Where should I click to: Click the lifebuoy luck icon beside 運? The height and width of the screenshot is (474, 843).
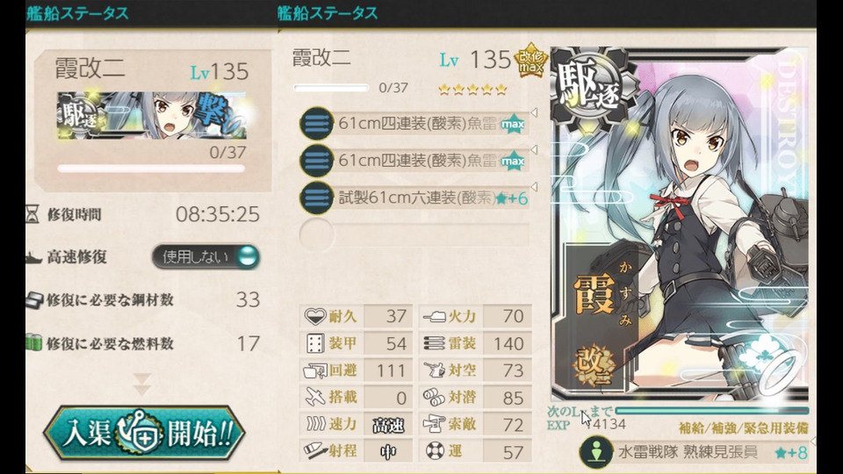435,450
